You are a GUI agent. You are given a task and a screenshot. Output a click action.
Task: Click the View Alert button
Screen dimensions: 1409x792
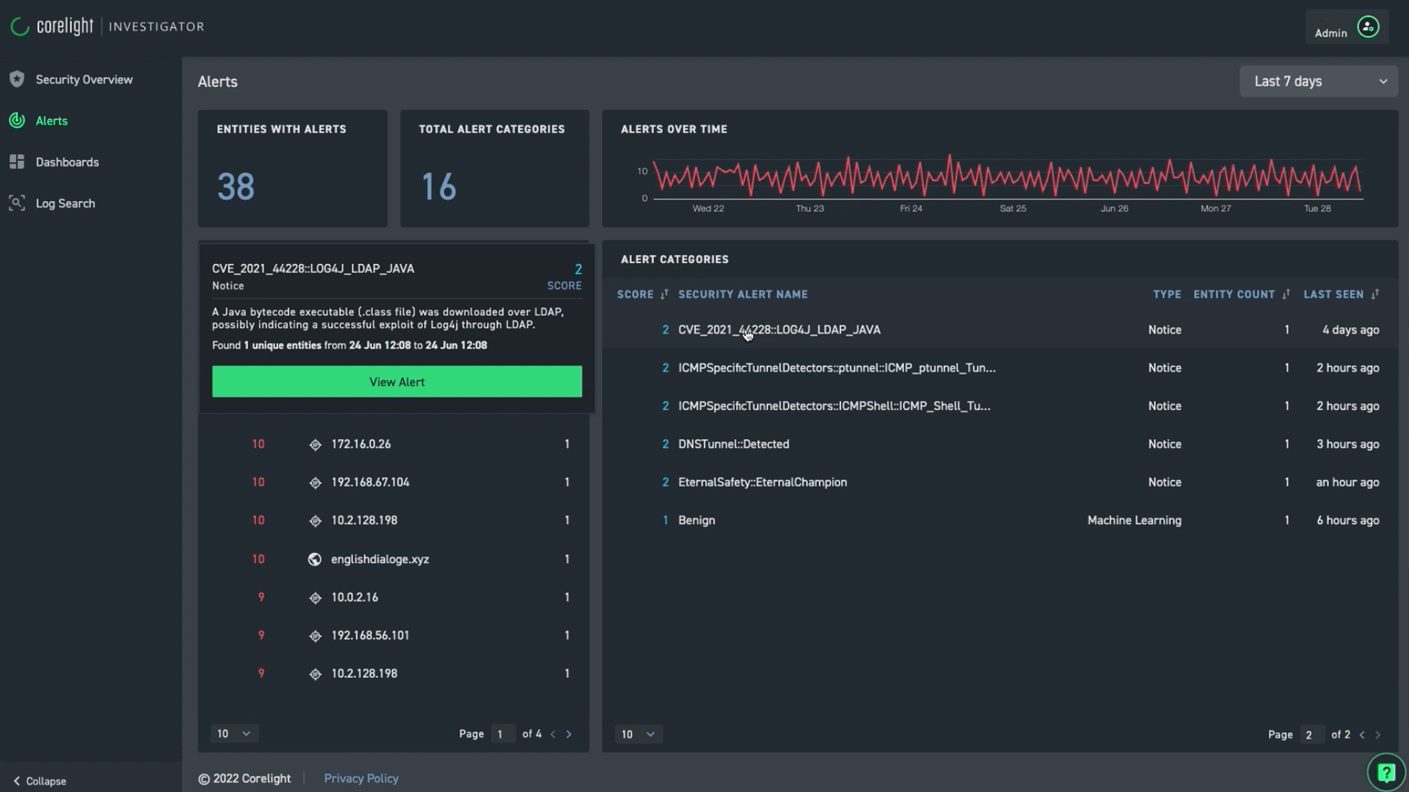[x=397, y=381]
